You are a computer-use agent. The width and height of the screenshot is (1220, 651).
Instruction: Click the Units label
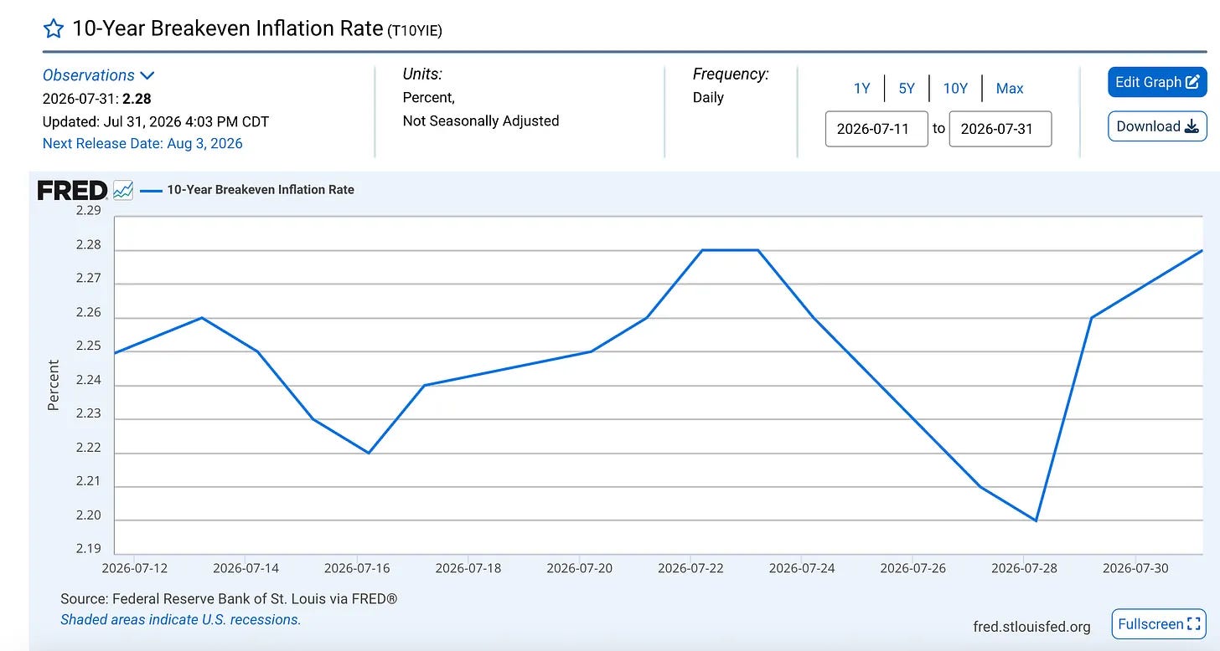422,74
